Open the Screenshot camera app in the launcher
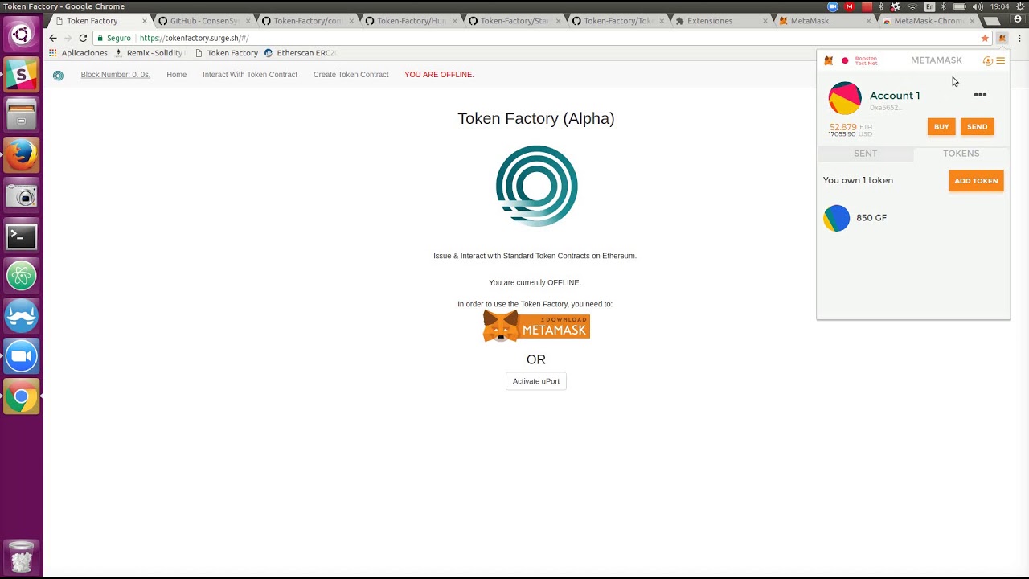 [21, 195]
